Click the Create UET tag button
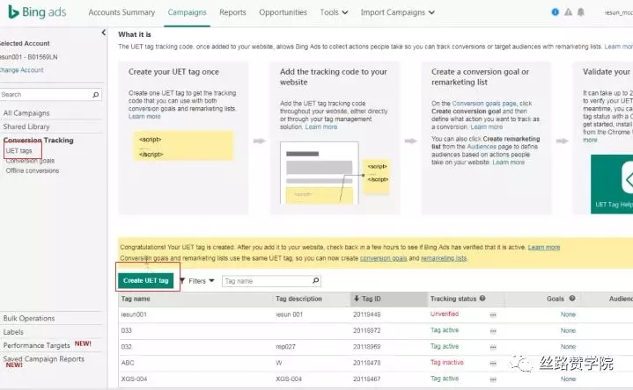Image resolution: width=633 pixels, height=390 pixels. click(146, 280)
